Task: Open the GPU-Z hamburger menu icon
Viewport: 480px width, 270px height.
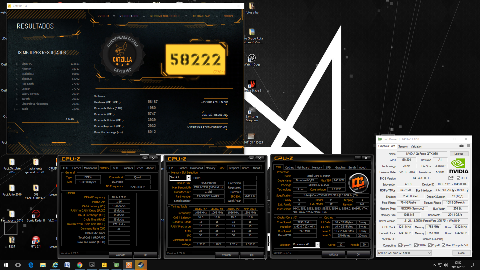Action: tap(468, 146)
